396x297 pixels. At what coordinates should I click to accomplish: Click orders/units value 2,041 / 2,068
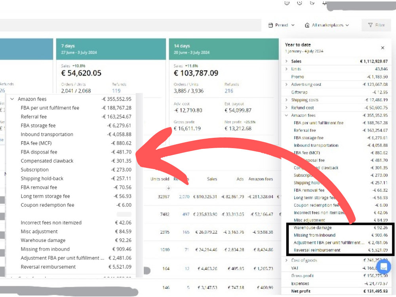76,91
